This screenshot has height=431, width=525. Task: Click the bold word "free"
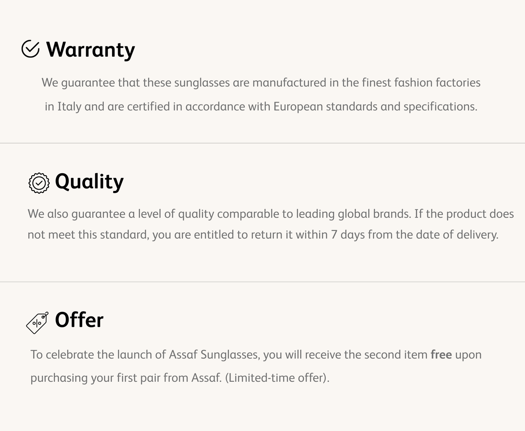coord(441,355)
